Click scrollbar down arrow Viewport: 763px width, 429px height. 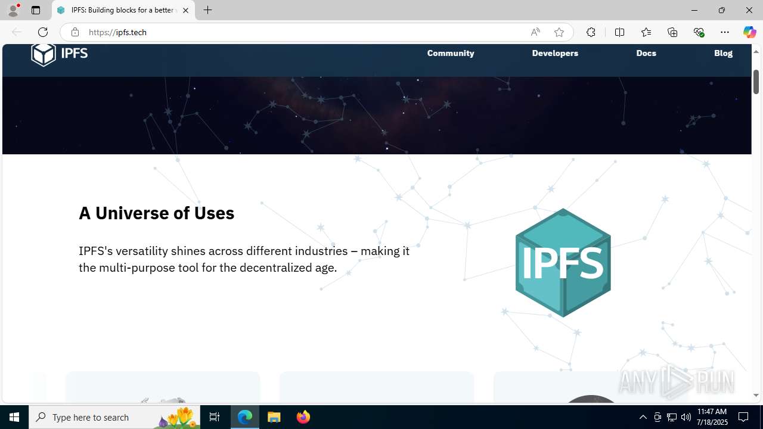[756, 395]
